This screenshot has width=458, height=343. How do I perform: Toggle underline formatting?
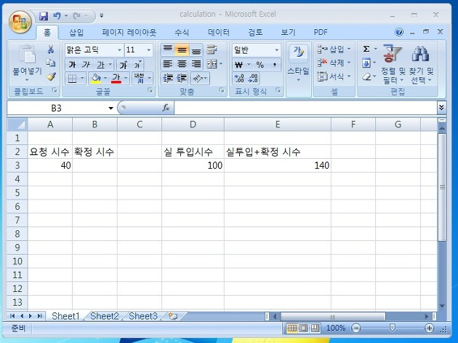click(x=101, y=64)
